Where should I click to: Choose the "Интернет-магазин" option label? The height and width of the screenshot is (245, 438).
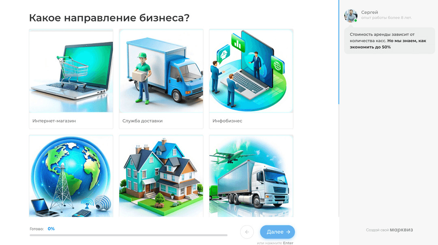pyautogui.click(x=54, y=121)
